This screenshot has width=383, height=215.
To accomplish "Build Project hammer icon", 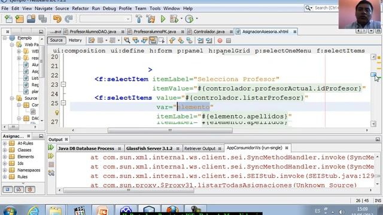I will [x=139, y=19].
